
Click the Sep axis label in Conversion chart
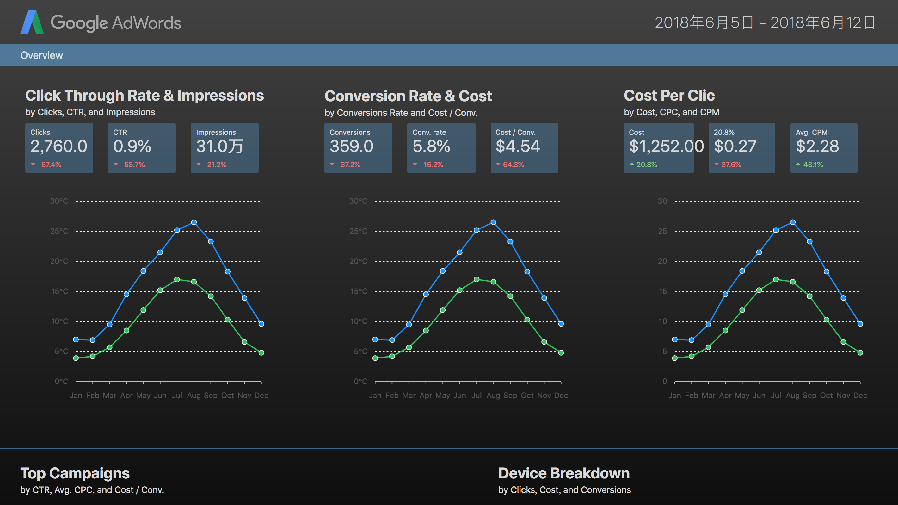(x=510, y=396)
